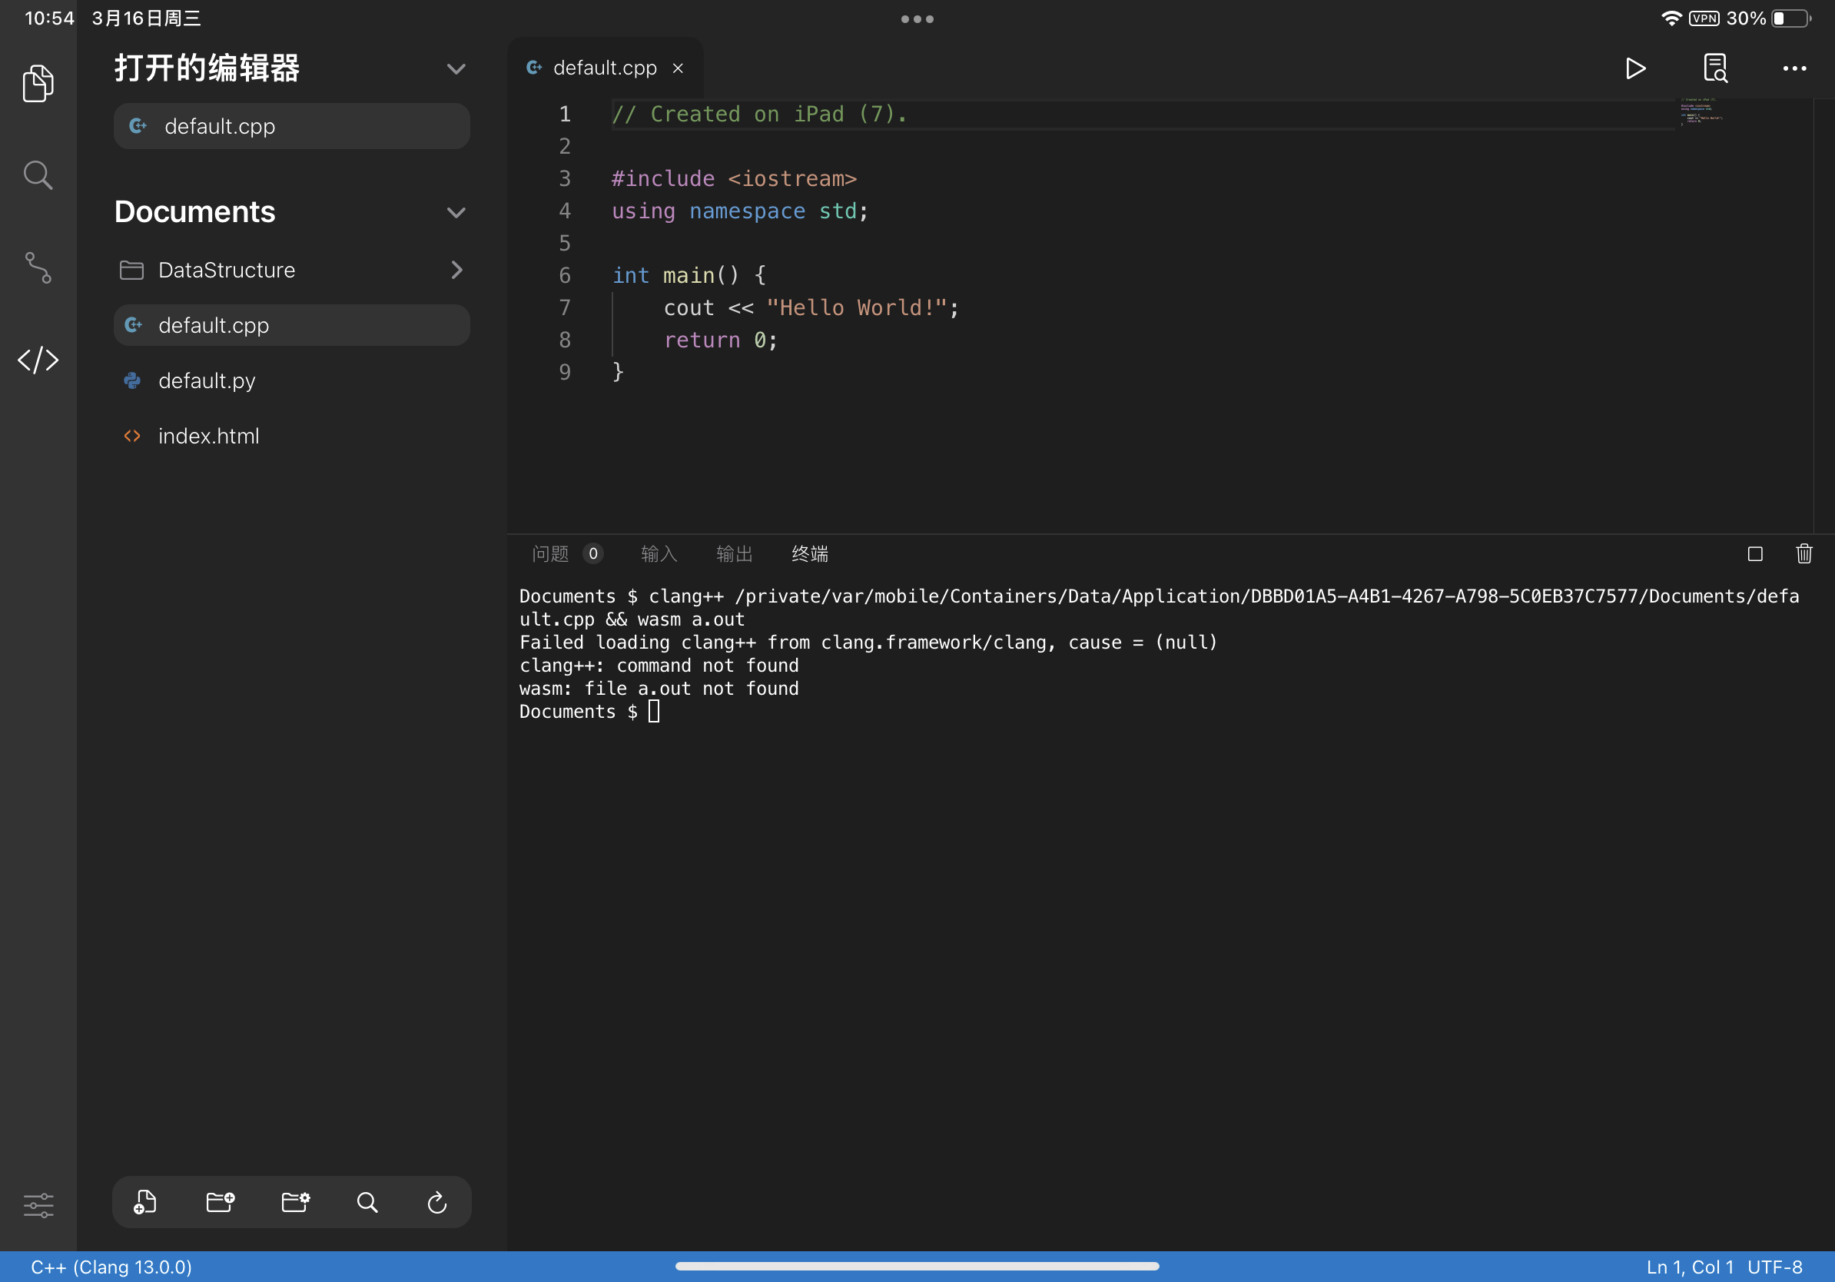This screenshot has height=1282, width=1835.
Task: Open the search panel in the activity bar
Action: (x=38, y=174)
